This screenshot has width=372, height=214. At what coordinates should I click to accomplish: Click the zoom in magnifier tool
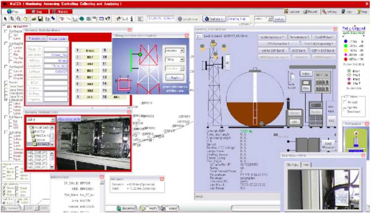[x=13, y=19]
